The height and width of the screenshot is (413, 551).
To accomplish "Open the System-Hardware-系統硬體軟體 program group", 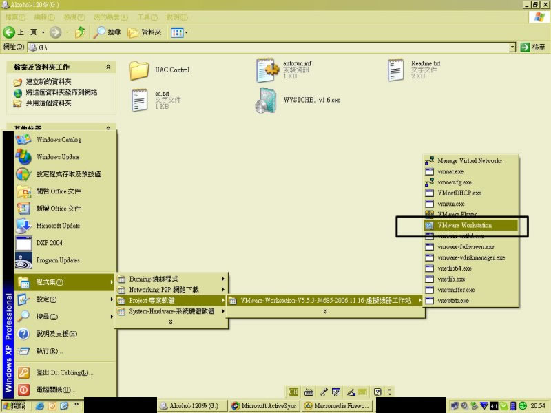I will [171, 312].
